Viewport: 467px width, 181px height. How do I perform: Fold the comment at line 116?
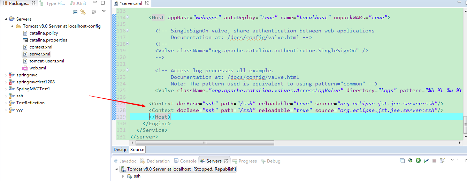[127, 31]
